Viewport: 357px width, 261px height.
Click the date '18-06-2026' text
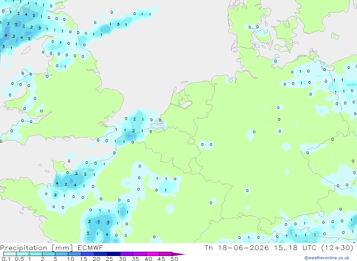tap(243, 247)
